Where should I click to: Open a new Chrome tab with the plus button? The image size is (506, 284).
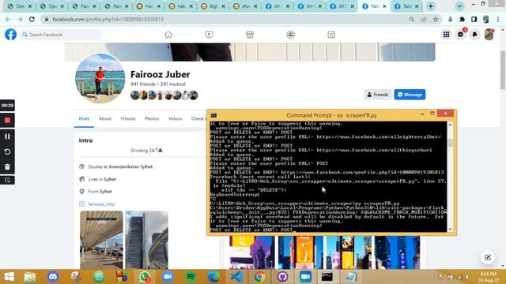pyautogui.click(x=430, y=6)
